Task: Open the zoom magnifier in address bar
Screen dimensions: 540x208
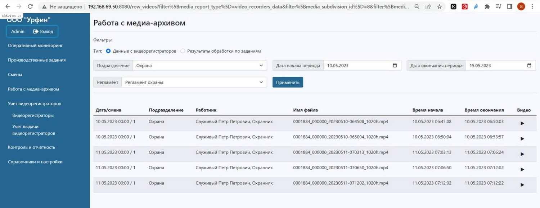Action: pyautogui.click(x=417, y=6)
